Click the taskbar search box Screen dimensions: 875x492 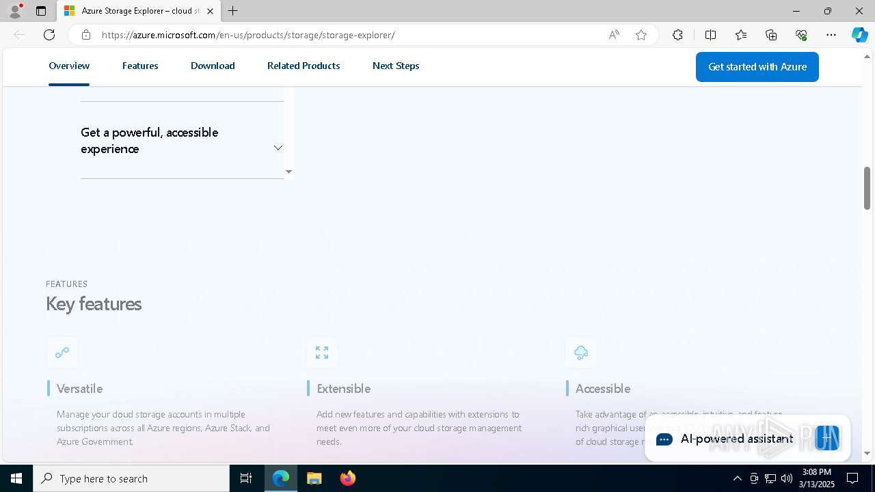click(131, 478)
